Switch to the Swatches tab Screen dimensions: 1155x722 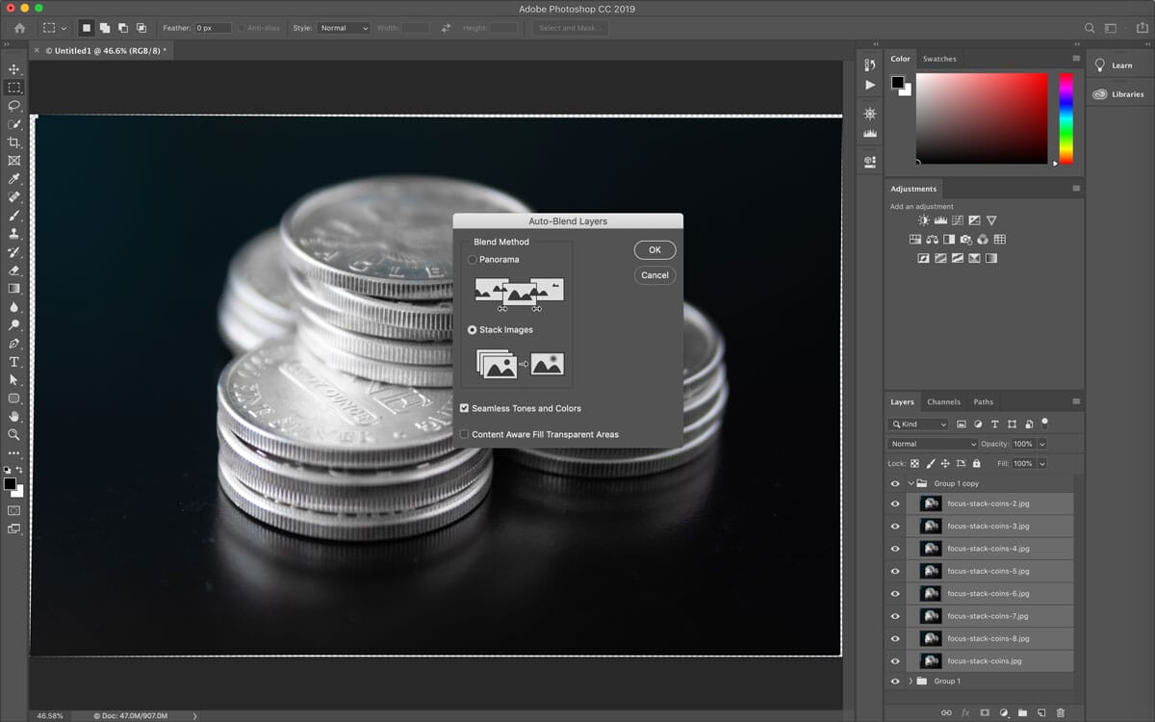click(939, 59)
